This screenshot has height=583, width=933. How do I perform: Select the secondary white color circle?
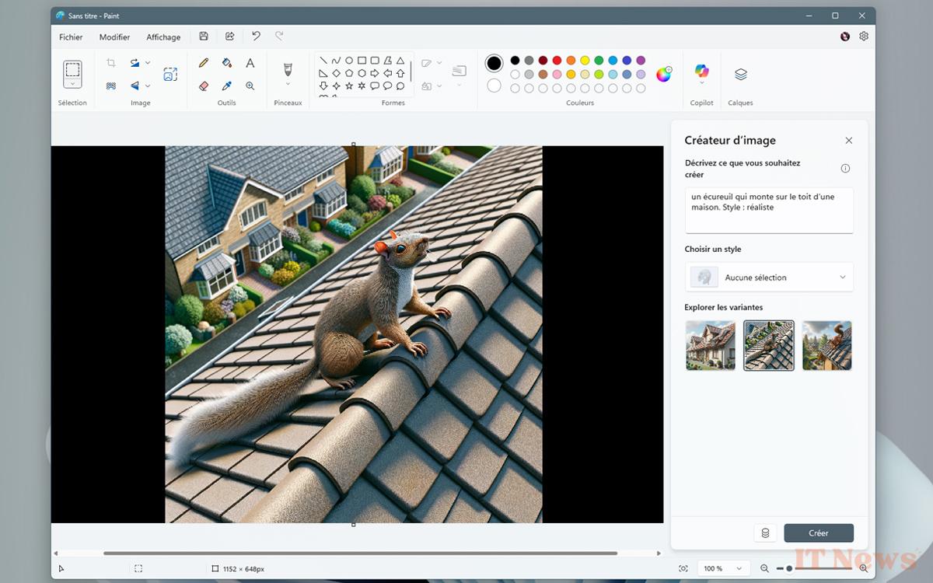[494, 86]
